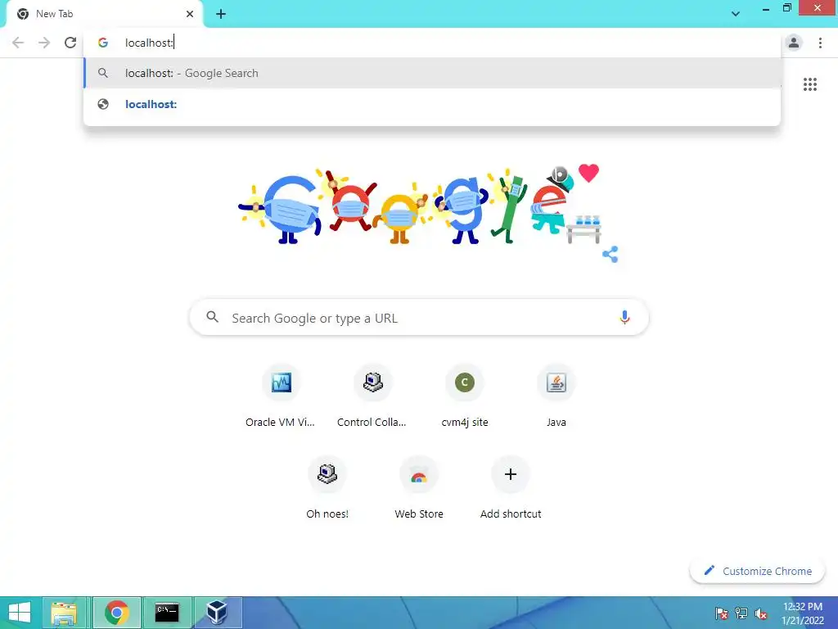Click the browser forward arrow
Screen dimensions: 838x629
point(44,43)
